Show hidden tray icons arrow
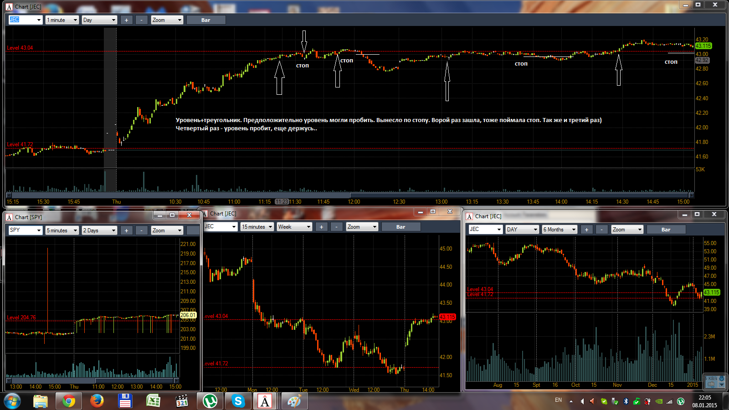This screenshot has width=729, height=410. point(571,401)
